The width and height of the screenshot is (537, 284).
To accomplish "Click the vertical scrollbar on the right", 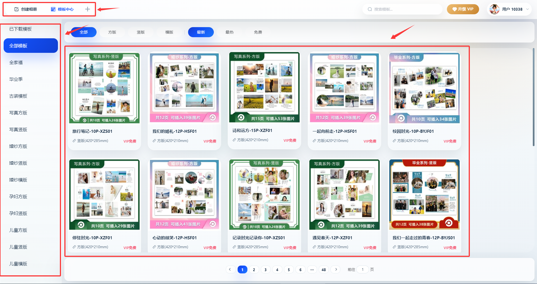I will tap(533, 97).
